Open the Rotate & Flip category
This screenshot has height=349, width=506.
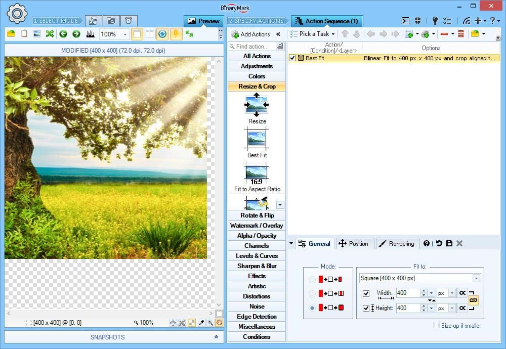257,215
